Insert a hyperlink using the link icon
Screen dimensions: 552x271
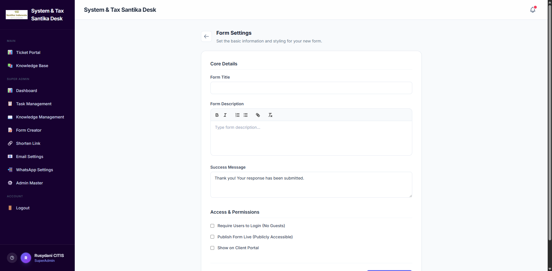point(258,115)
